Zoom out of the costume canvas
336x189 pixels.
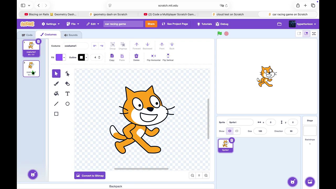192,176
